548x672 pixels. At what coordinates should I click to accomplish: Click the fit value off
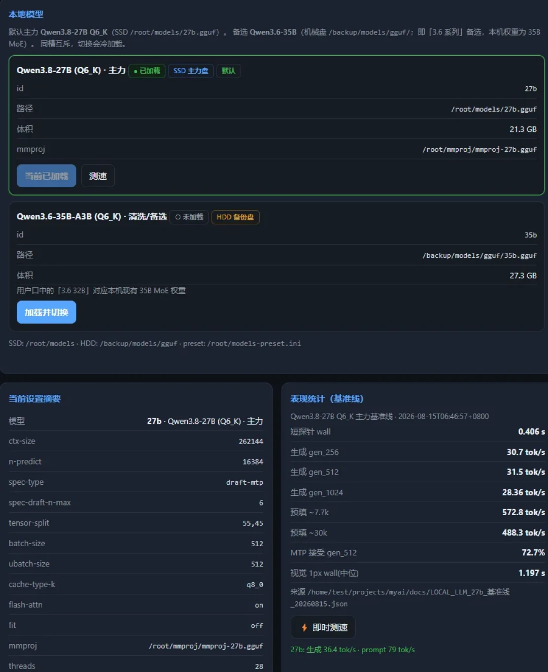click(x=257, y=625)
